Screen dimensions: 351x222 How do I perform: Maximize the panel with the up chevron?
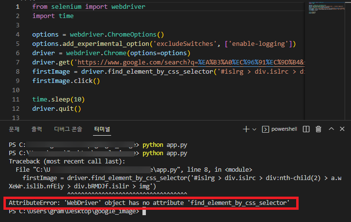click(331, 129)
